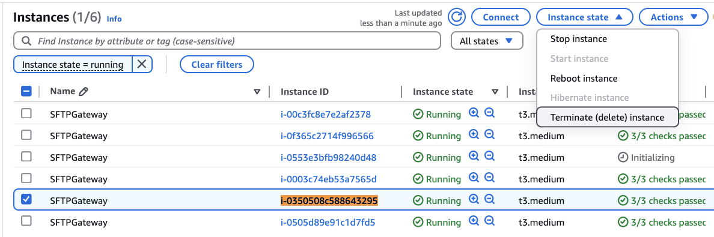
Task: Select checkbox for instance i-0553e3bfb98240d48
Action: (26, 157)
